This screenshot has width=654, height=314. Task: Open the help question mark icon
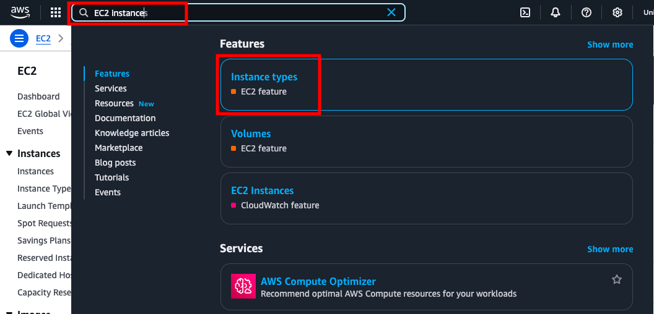(586, 12)
